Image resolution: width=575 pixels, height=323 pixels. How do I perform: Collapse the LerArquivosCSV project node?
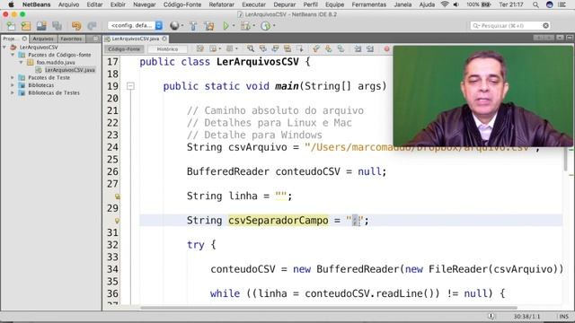[4, 48]
